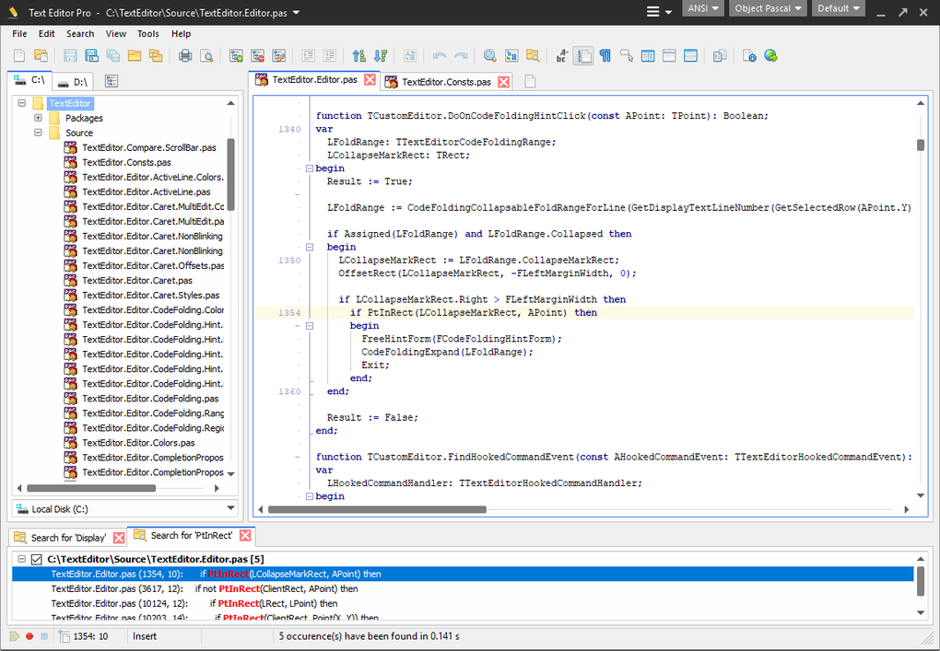Select TextEditor.Colors.pas in the file tree
The height and width of the screenshot is (651, 940).
[138, 443]
